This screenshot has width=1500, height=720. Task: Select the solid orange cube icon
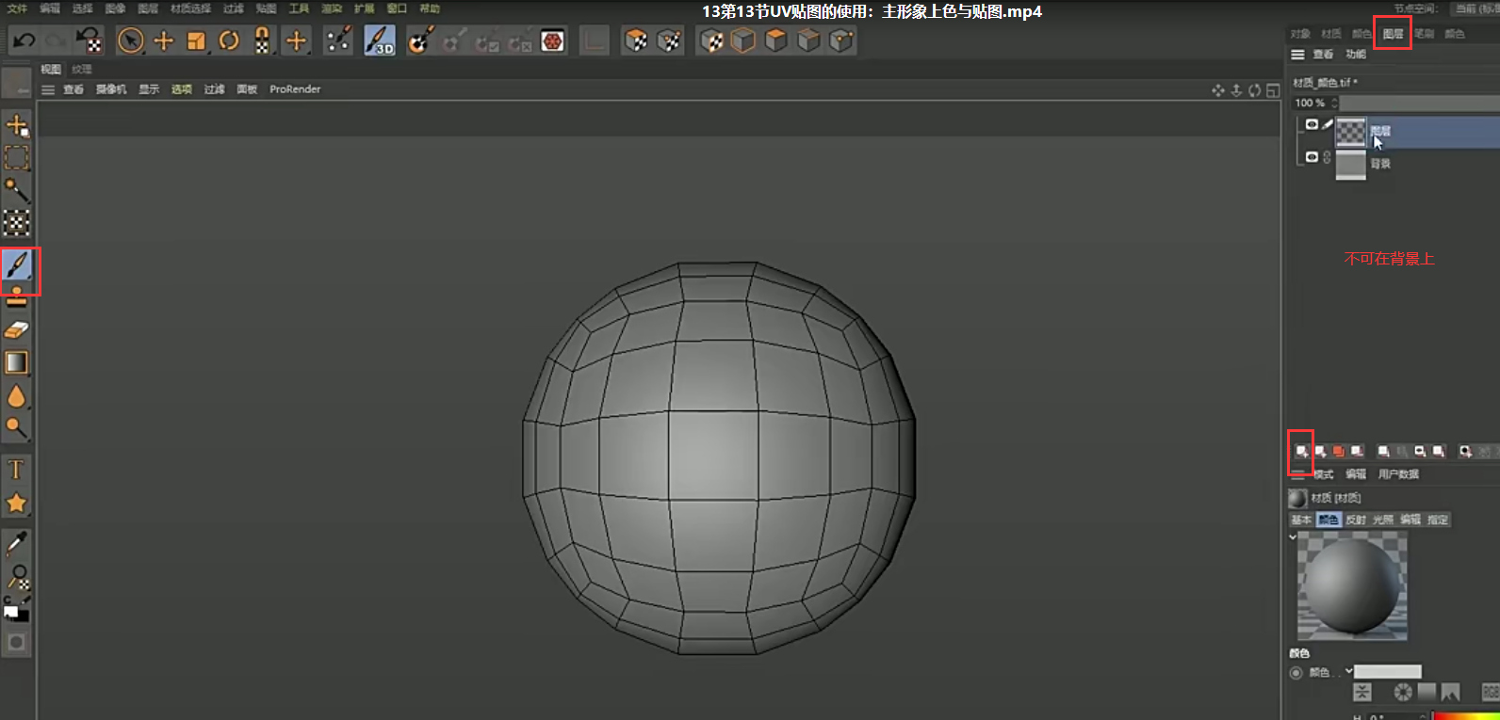pos(775,40)
